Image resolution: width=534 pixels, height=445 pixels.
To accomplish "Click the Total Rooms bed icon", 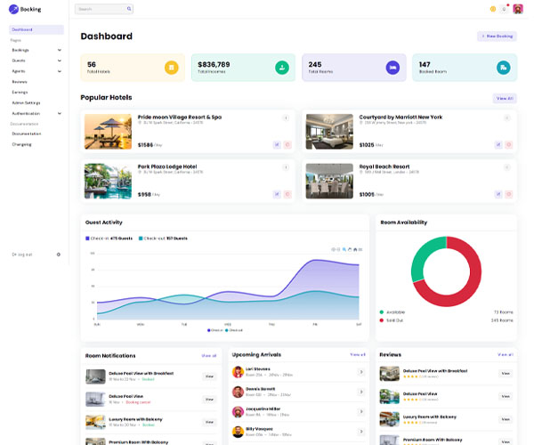I will pyautogui.click(x=392, y=68).
